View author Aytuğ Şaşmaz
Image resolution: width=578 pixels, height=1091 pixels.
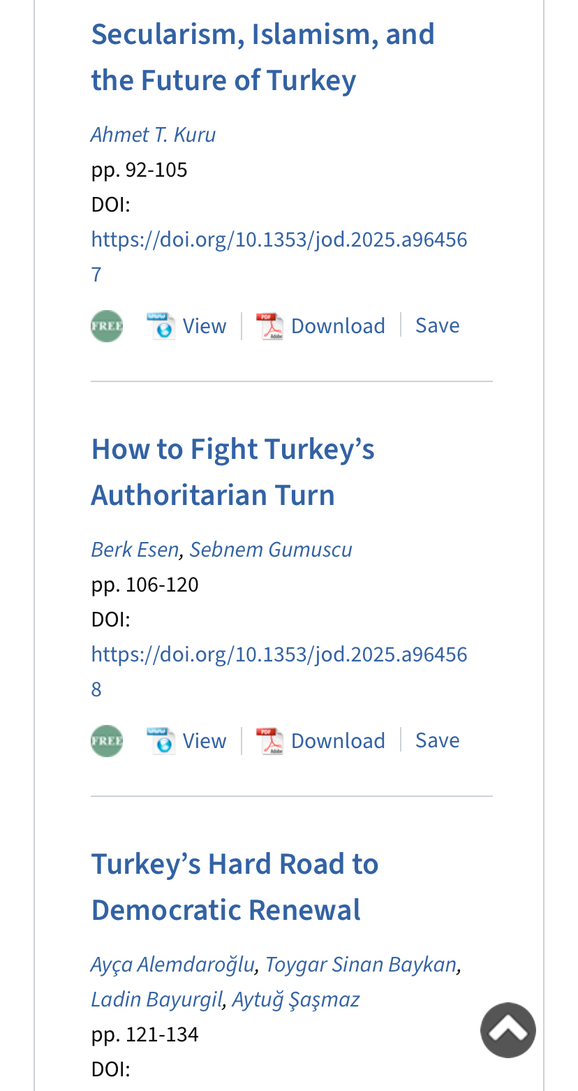click(x=295, y=999)
